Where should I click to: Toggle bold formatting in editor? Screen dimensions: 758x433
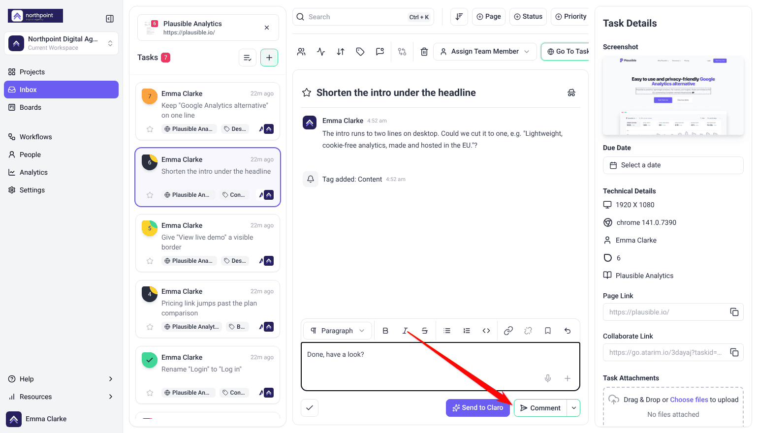385,331
